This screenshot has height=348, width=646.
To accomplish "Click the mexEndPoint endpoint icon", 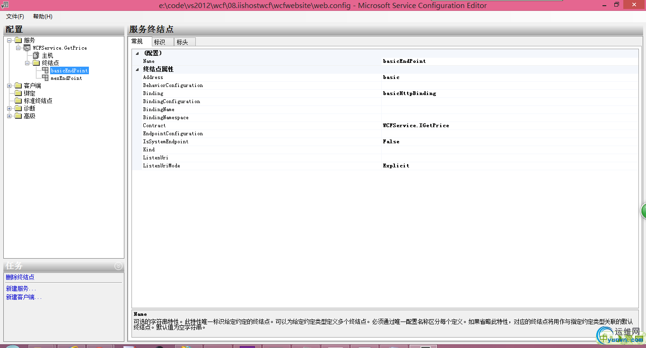I will 45,78.
